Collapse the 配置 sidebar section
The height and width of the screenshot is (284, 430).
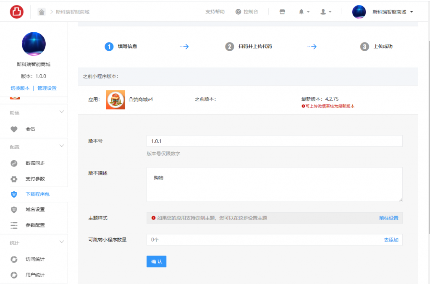coord(62,146)
